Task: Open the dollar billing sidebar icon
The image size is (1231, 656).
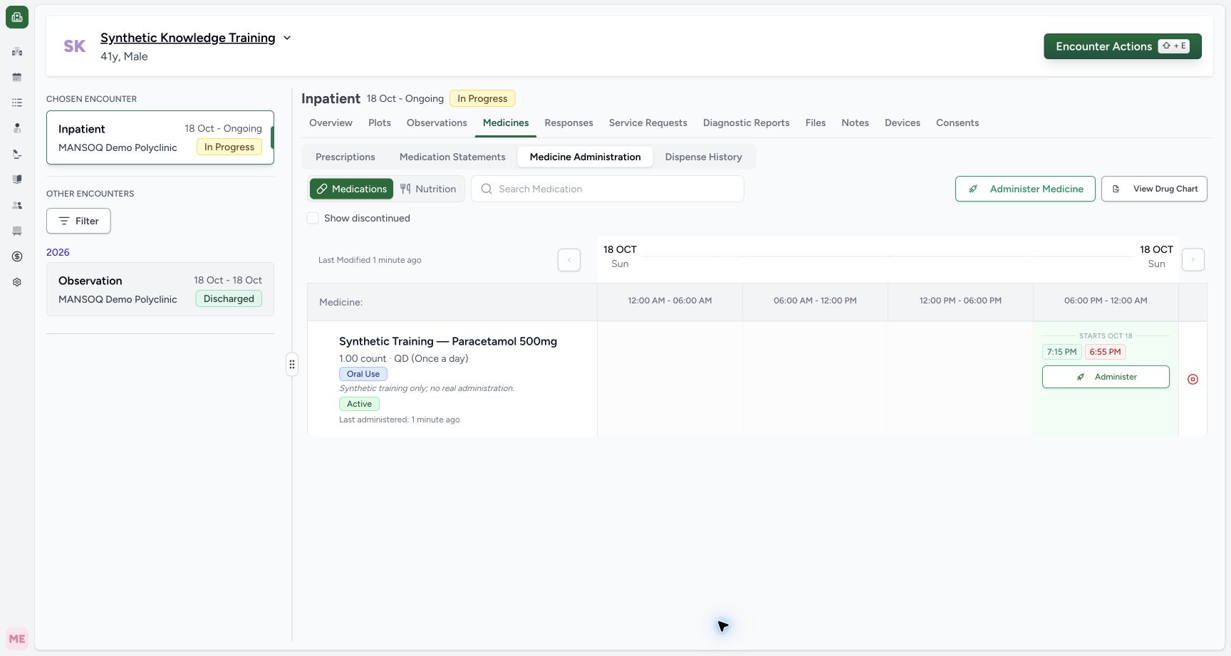Action: pos(17,256)
